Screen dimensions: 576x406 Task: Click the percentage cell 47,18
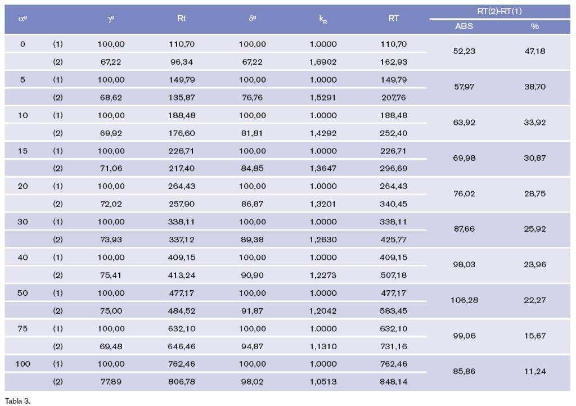(534, 51)
